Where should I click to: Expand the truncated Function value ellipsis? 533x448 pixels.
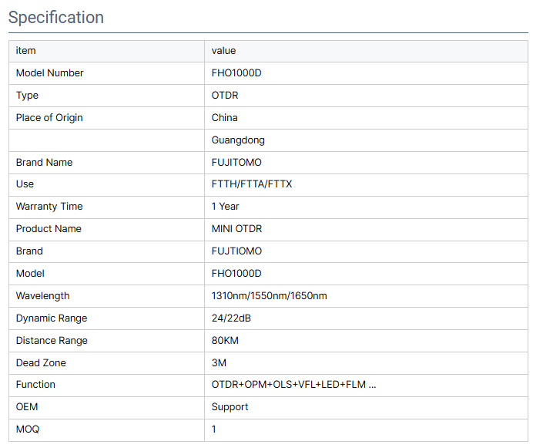pyautogui.click(x=372, y=385)
